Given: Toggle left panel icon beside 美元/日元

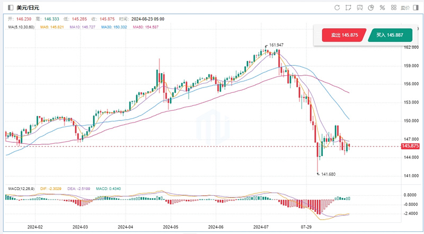Looking at the screenshot, I should coord(10,7).
